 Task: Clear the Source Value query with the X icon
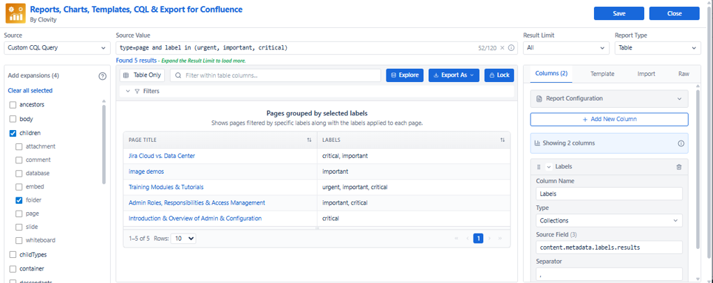502,48
